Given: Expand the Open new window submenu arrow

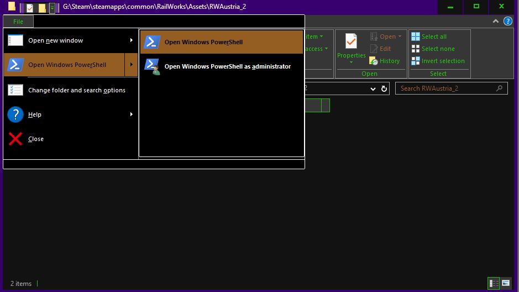Looking at the screenshot, I should click(132, 40).
